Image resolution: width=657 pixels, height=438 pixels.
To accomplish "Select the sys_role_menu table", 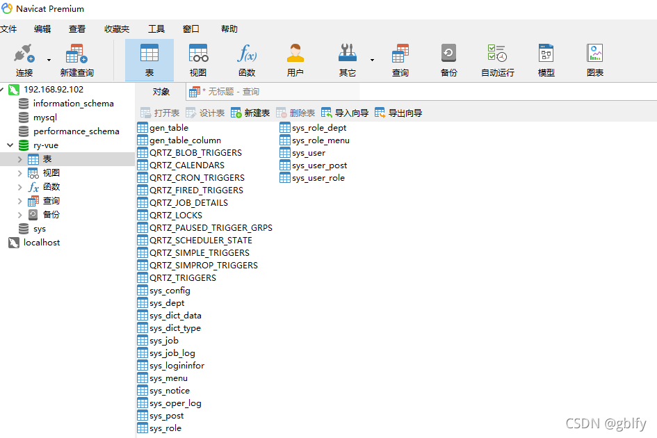I will (x=321, y=140).
